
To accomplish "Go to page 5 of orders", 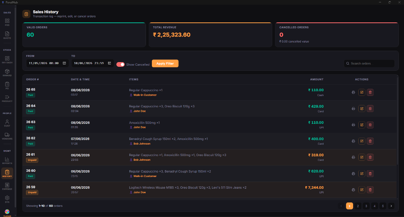I will click(x=383, y=206).
